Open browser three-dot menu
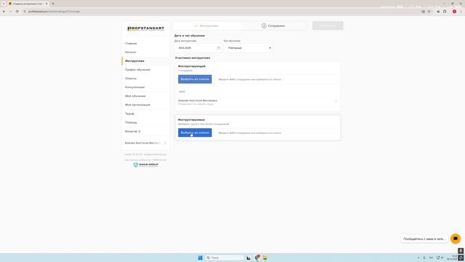Image resolution: width=465 pixels, height=262 pixels. [x=461, y=12]
